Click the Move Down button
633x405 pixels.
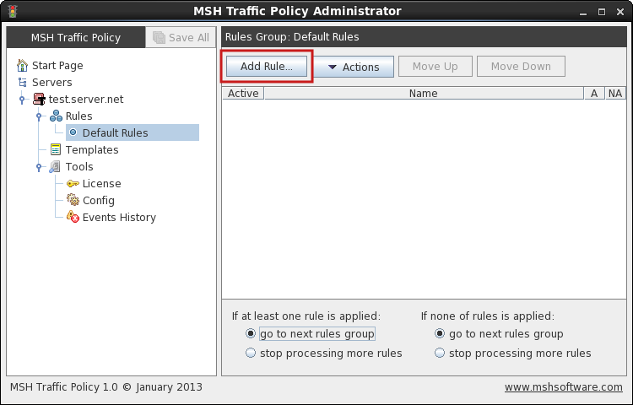[521, 66]
